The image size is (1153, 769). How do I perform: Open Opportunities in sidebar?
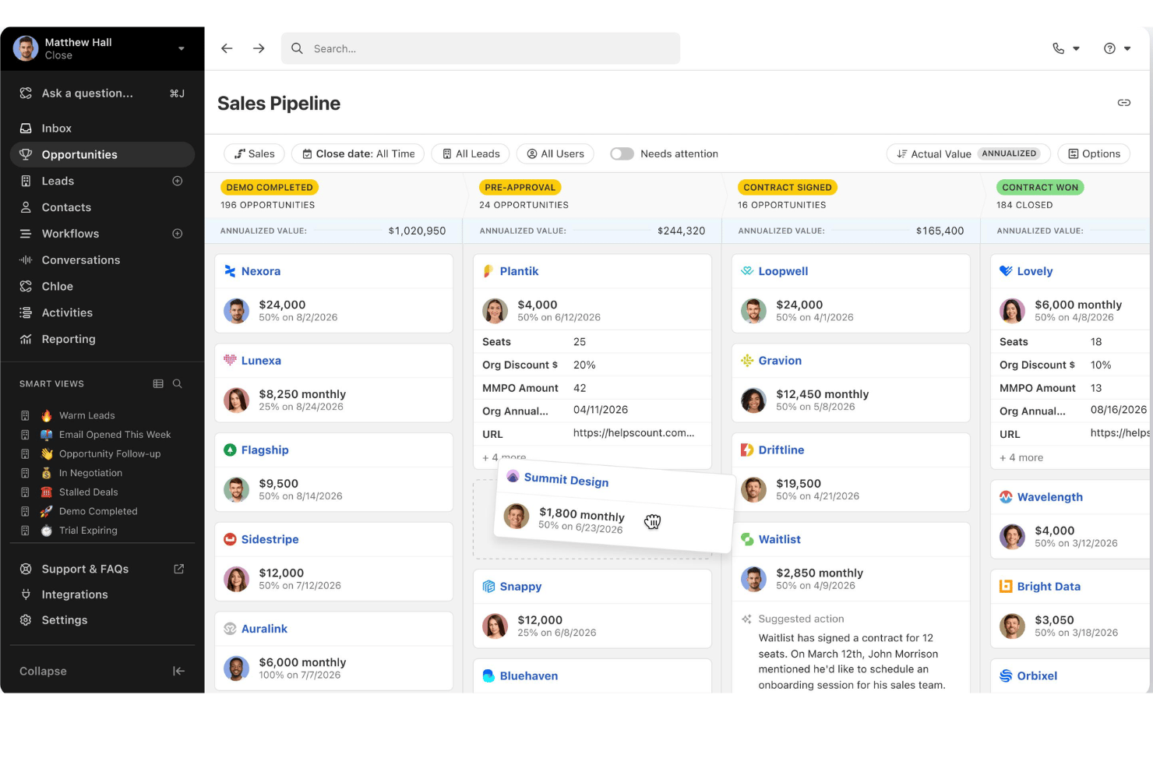coord(102,154)
